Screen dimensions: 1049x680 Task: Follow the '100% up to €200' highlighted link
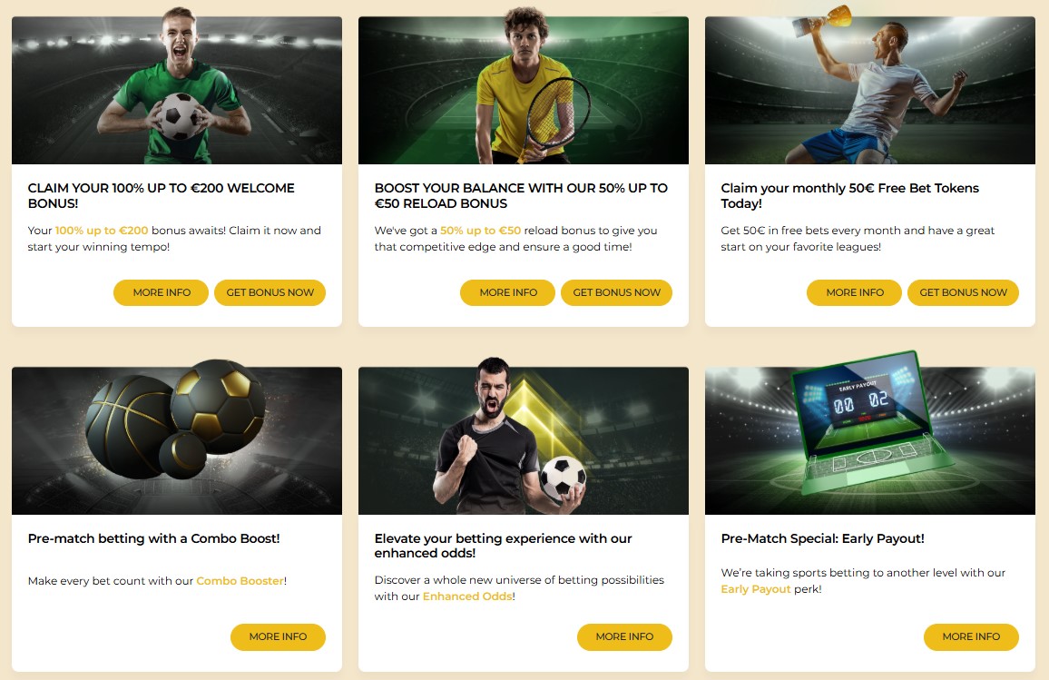(102, 231)
